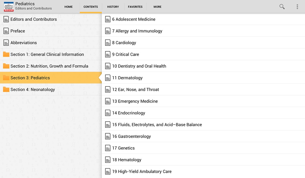The height and width of the screenshot is (178, 305).
Task: Click the folder icon for Section 2
Action: tap(6, 66)
